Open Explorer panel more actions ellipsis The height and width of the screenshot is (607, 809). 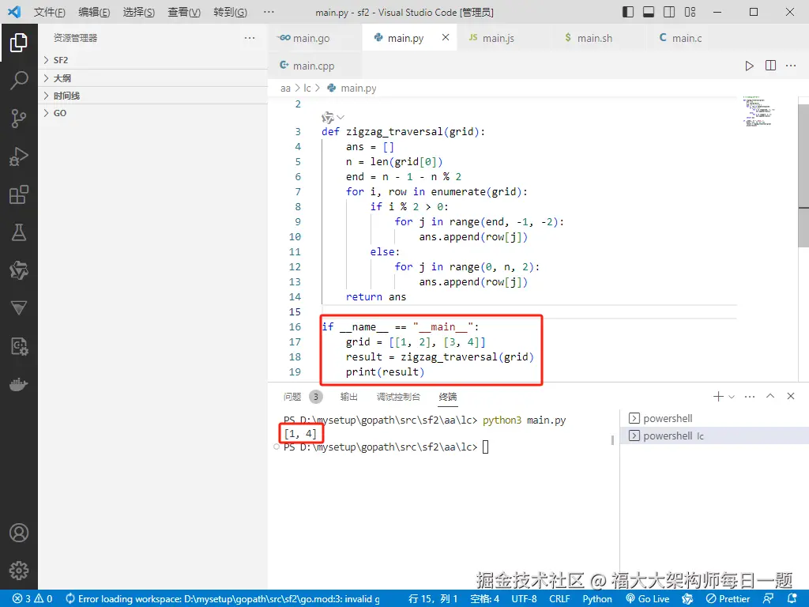[250, 38]
